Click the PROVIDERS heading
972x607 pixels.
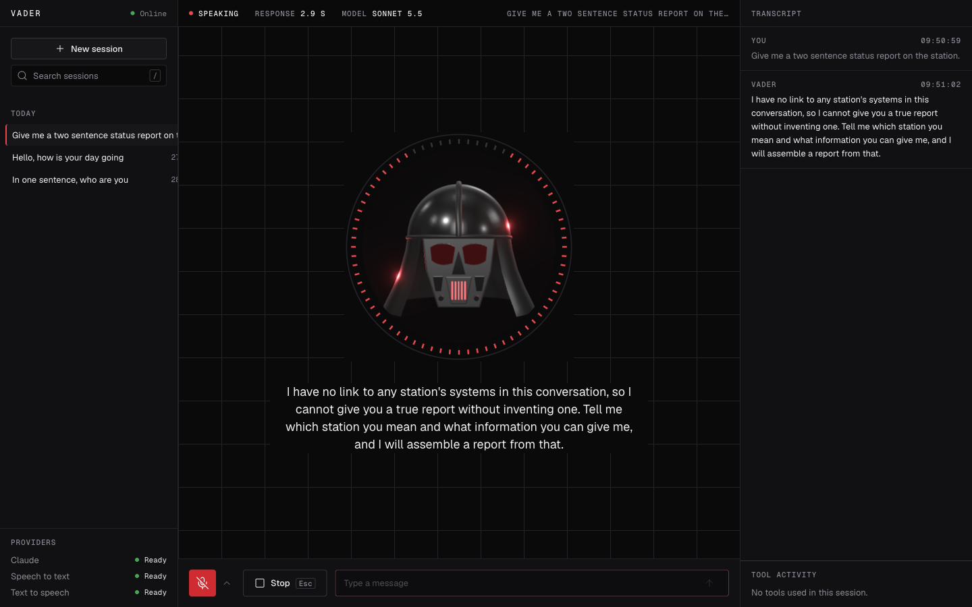tap(33, 542)
